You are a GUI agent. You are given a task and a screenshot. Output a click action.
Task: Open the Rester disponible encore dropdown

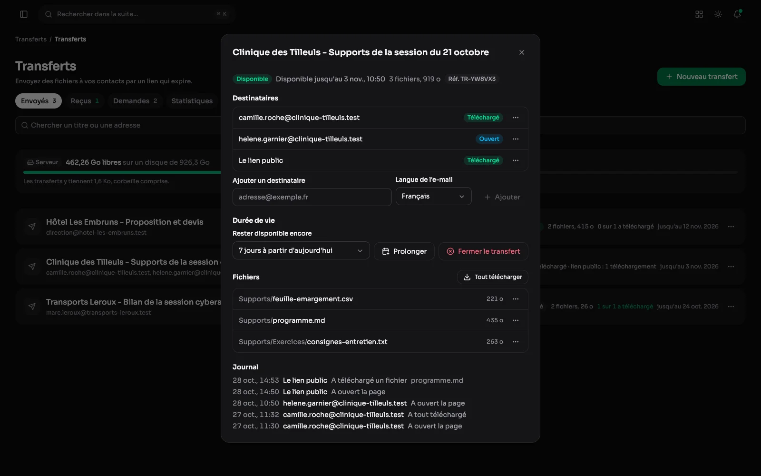pyautogui.click(x=301, y=250)
